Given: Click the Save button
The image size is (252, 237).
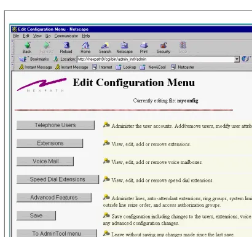Looking at the screenshot, I should 36,216.
